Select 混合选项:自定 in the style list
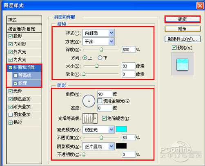The image size is (205, 166). click(x=24, y=29)
